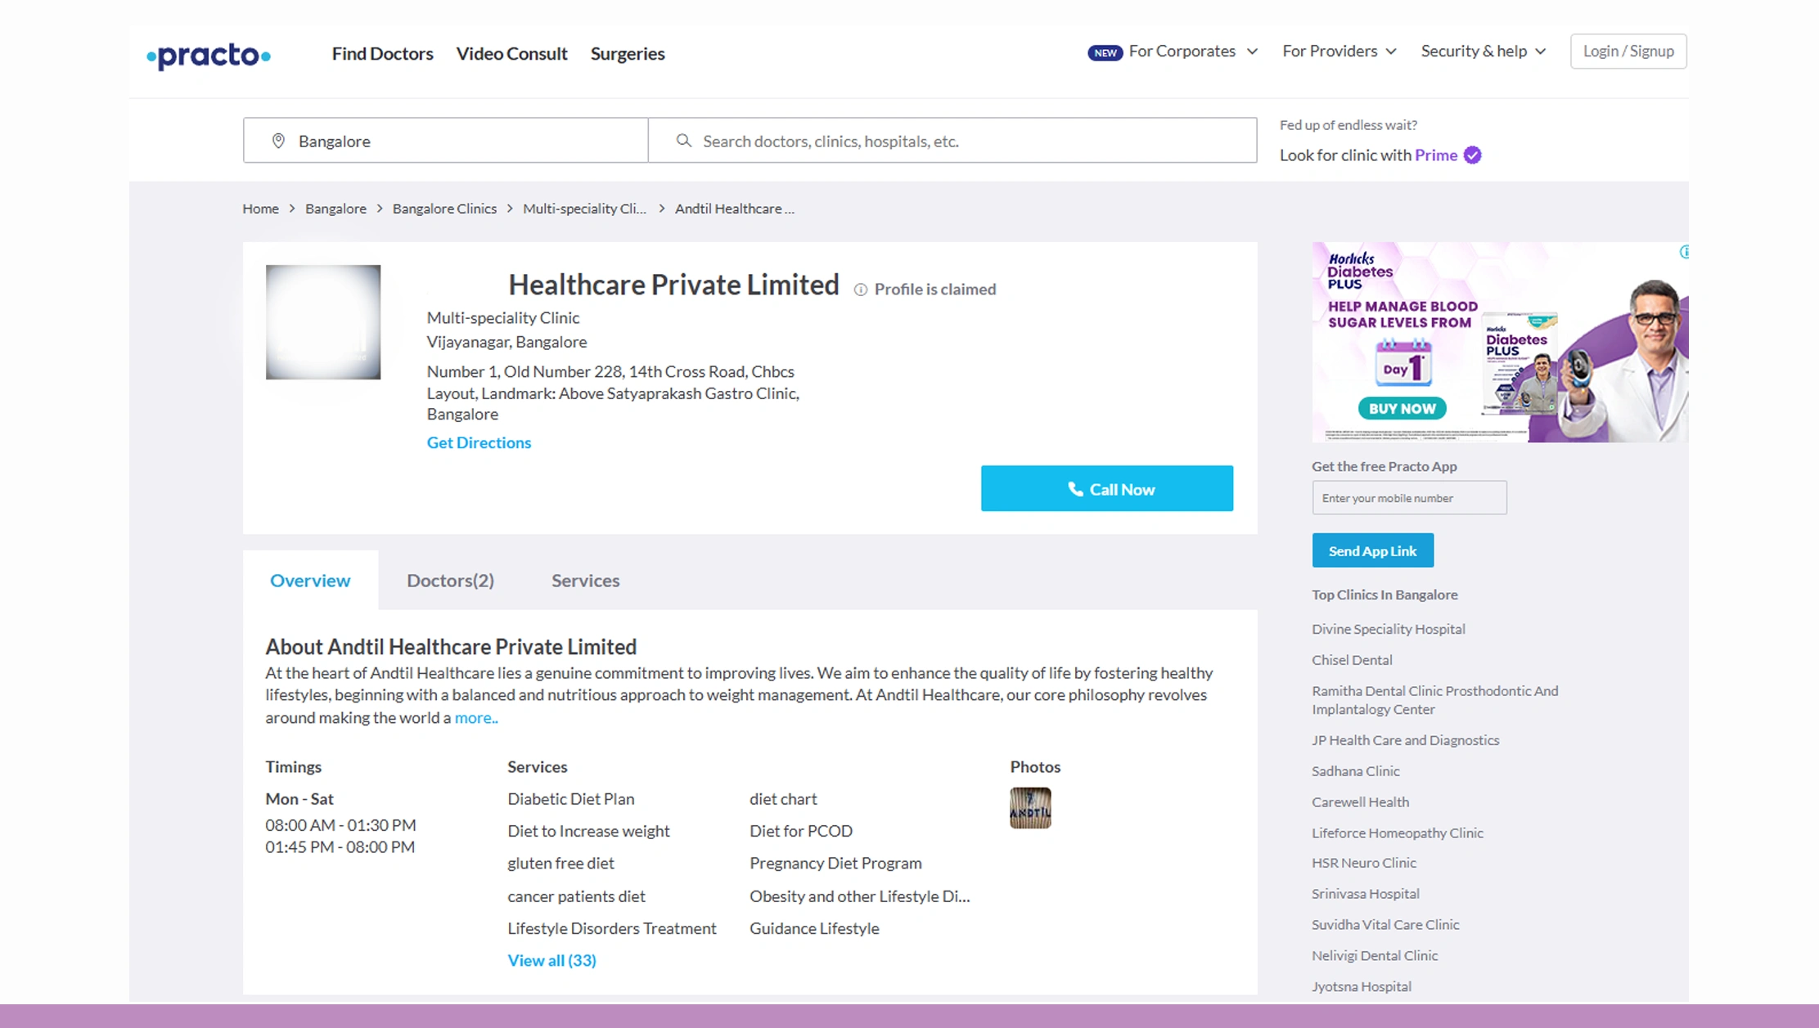Click the purple Prime verified badge icon
Screen dimensions: 1819x1028
coord(1470,155)
